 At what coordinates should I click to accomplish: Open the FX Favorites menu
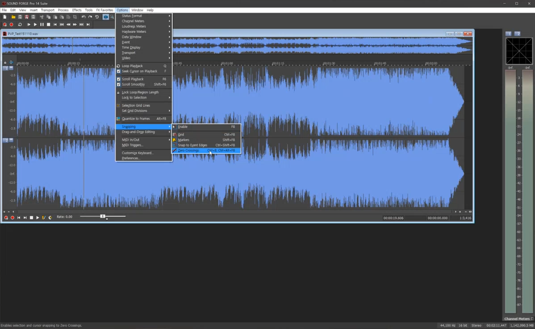pyautogui.click(x=104, y=10)
